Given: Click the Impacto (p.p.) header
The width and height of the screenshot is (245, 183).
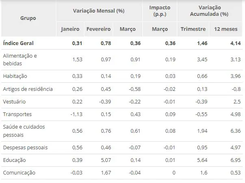Looking at the screenshot, I should [160, 11].
